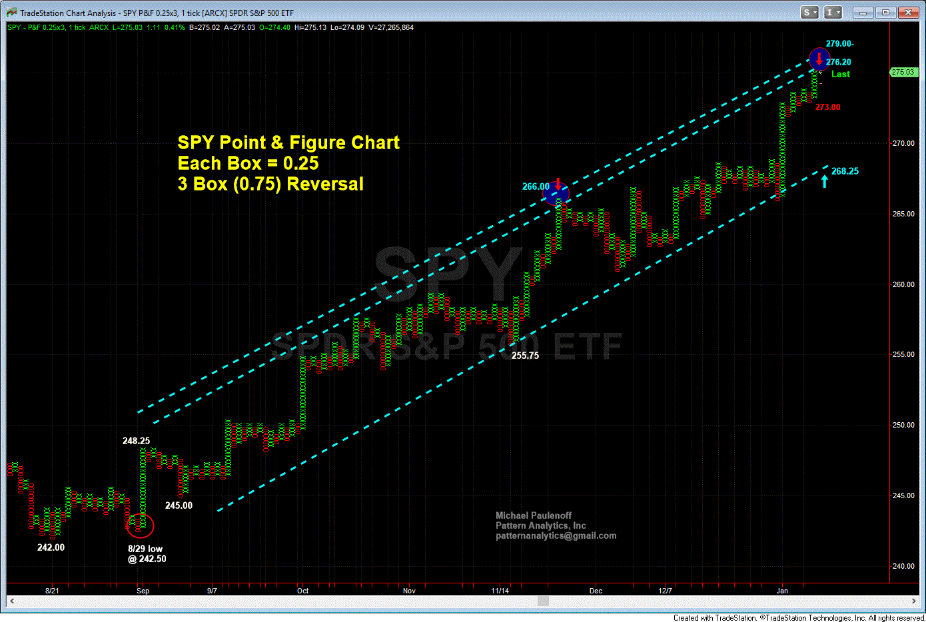926x622 pixels.
Task: Click the left arrow of the horizontal scrollbar
Action: click(11, 601)
